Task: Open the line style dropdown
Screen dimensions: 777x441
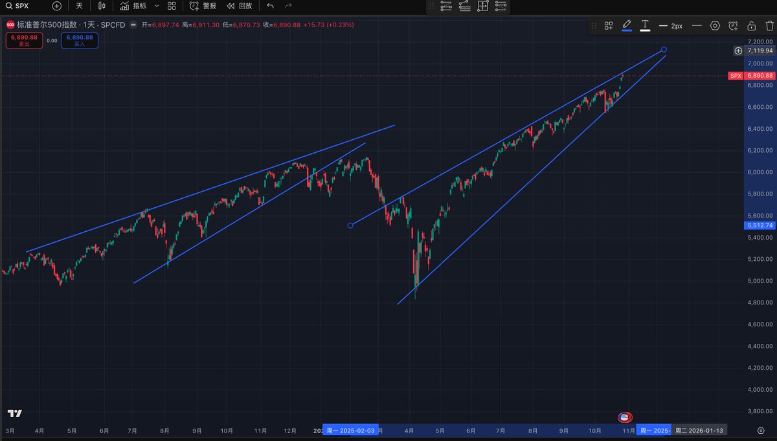Action: 697,26
